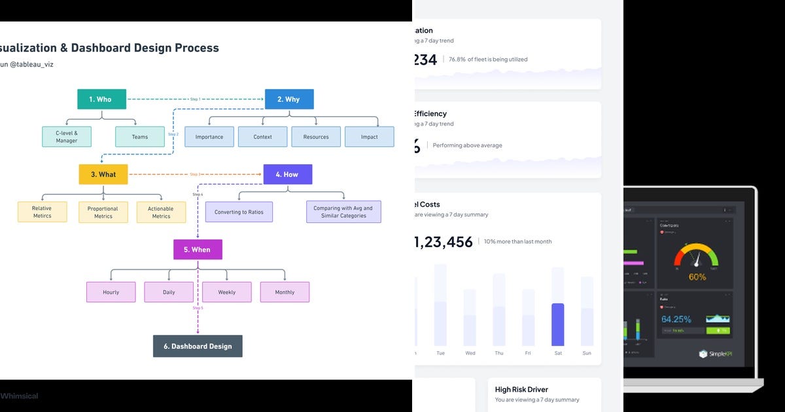785x412 pixels.
Task: Select the '1. Who' node
Action: click(x=100, y=99)
